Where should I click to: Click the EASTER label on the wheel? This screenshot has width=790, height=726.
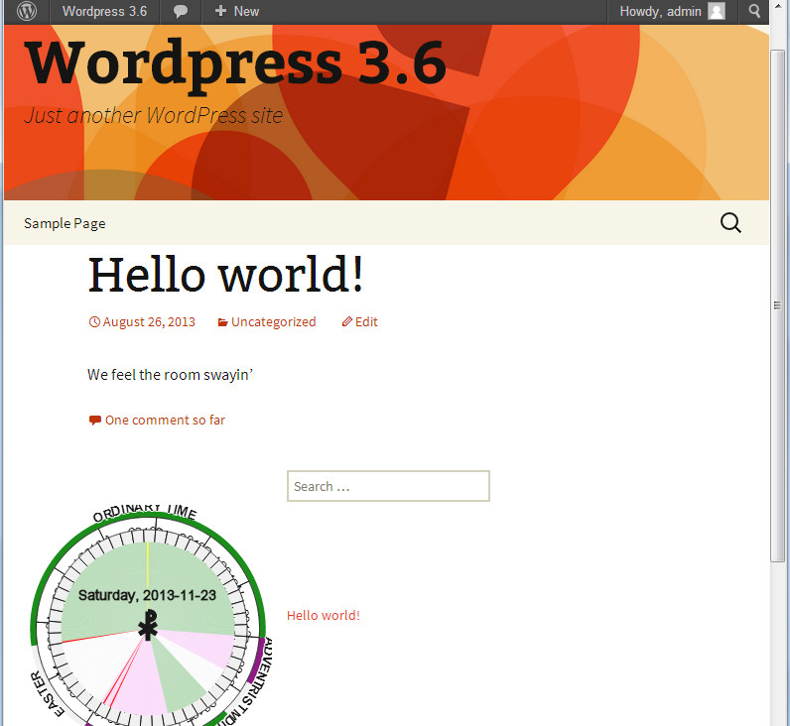pos(48,695)
